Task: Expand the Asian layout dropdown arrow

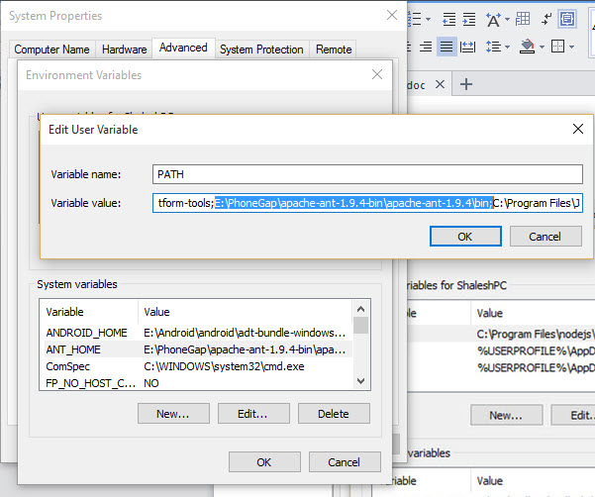Action: tap(507, 19)
